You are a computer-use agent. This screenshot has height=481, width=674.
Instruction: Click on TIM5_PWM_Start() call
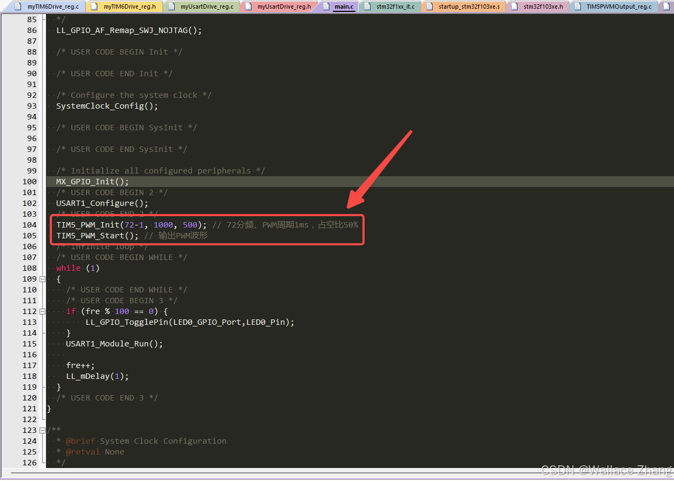coord(97,236)
